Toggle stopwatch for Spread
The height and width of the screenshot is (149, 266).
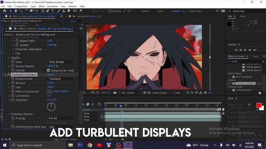pos(17,45)
